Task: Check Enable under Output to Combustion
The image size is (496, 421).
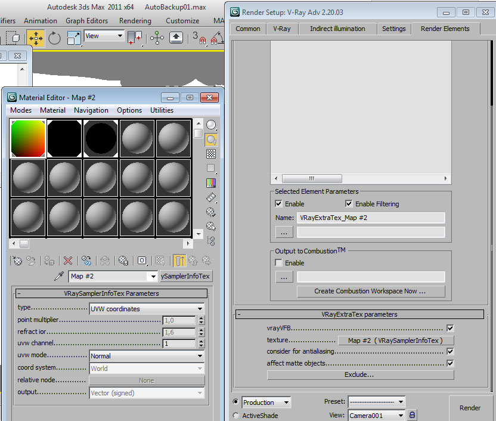Action: click(278, 263)
